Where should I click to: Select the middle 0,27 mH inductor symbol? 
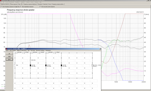pyautogui.click(x=46, y=66)
